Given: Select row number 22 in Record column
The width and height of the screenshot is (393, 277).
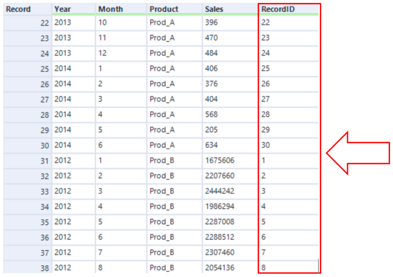Looking at the screenshot, I should 27,23.
